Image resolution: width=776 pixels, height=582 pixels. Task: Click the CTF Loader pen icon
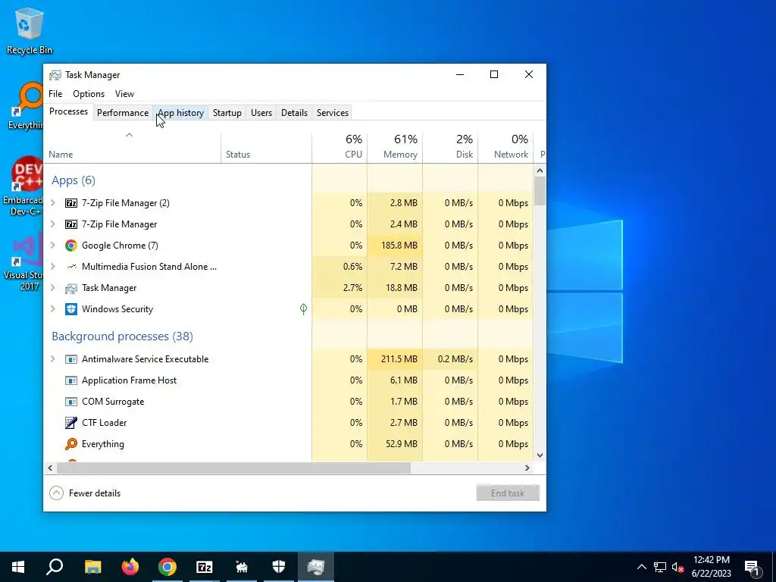(x=71, y=423)
